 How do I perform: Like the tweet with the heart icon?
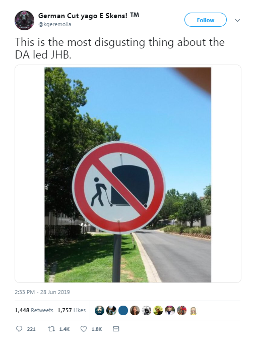click(84, 329)
